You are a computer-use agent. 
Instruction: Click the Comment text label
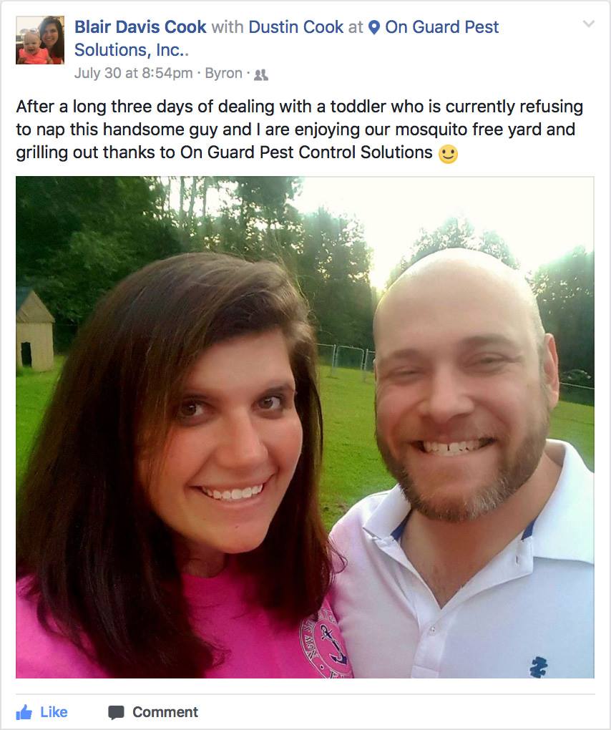tap(165, 712)
